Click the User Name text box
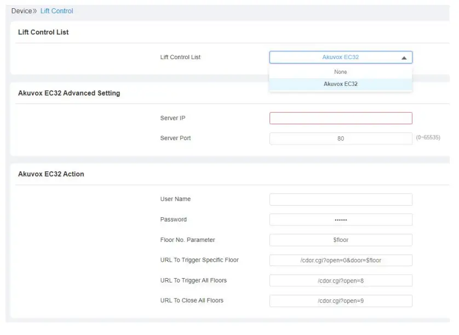459x335 pixels. pos(340,199)
